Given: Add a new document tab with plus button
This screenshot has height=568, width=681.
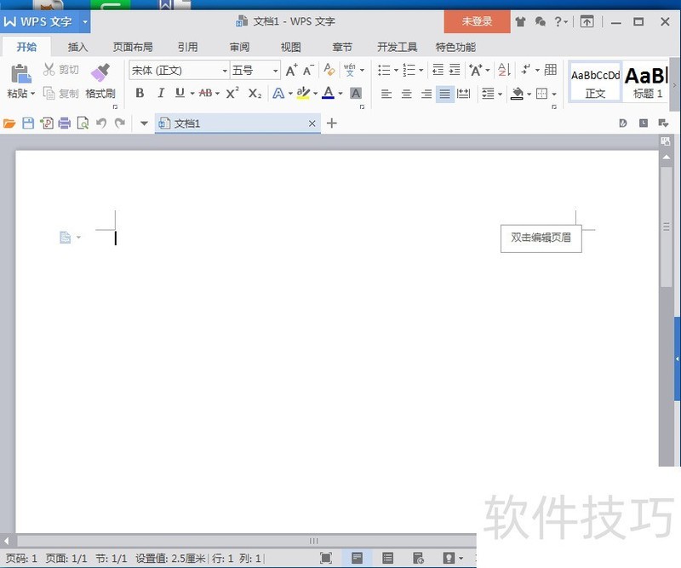Looking at the screenshot, I should (x=332, y=123).
